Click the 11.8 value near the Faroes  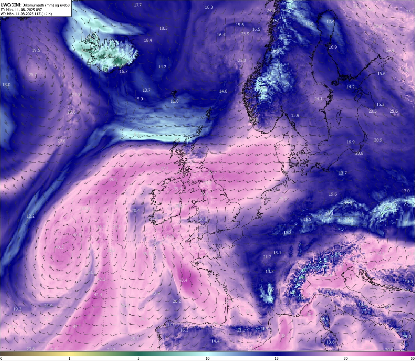(174, 101)
